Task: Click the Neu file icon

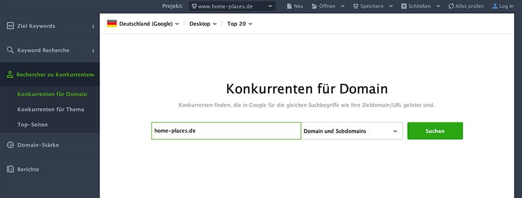Action: (x=289, y=6)
